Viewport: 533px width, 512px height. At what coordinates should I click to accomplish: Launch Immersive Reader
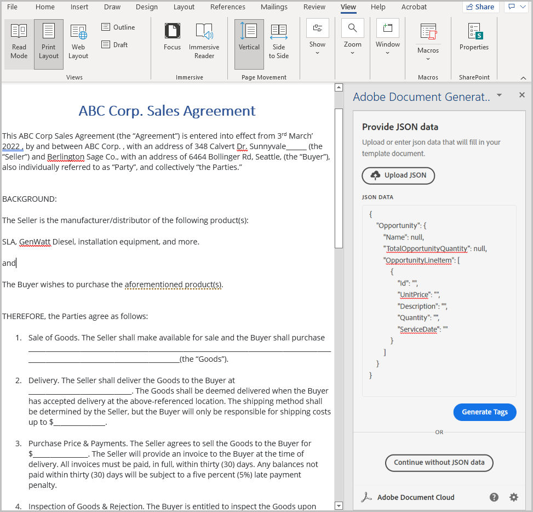(204, 42)
